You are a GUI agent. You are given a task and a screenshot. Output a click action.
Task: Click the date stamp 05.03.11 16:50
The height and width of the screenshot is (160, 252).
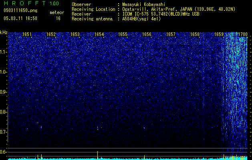click(x=20, y=18)
